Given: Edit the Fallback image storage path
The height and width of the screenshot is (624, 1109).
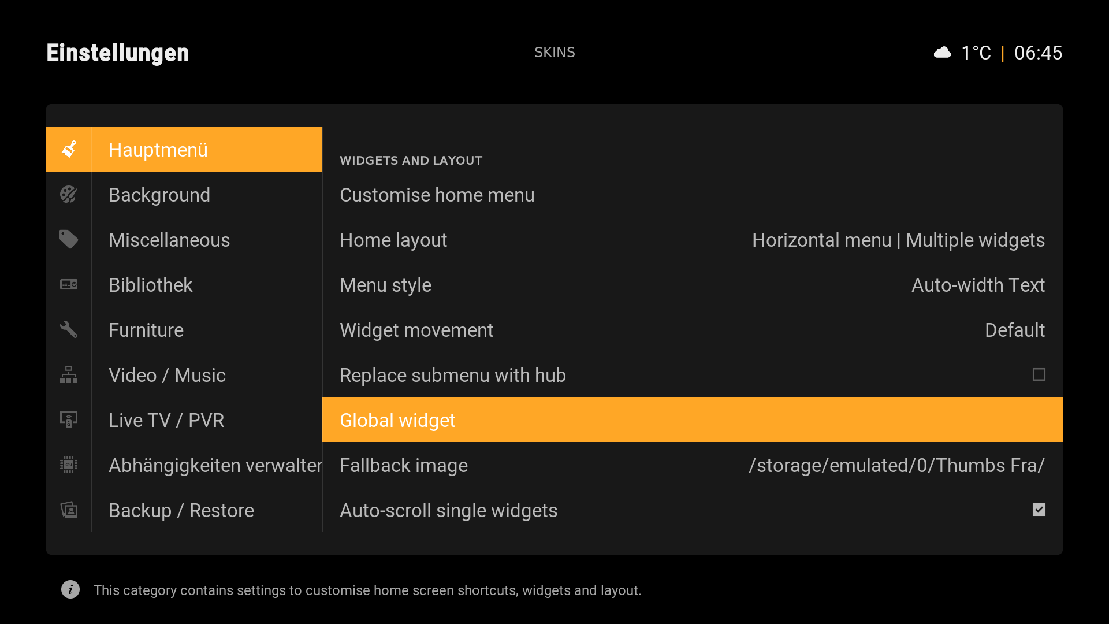Looking at the screenshot, I should [896, 465].
